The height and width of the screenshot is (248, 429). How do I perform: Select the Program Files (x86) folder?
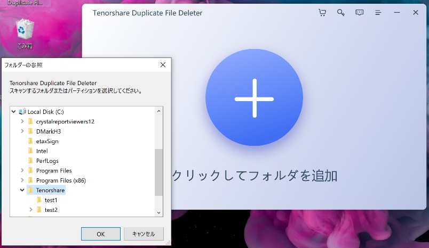coord(61,180)
